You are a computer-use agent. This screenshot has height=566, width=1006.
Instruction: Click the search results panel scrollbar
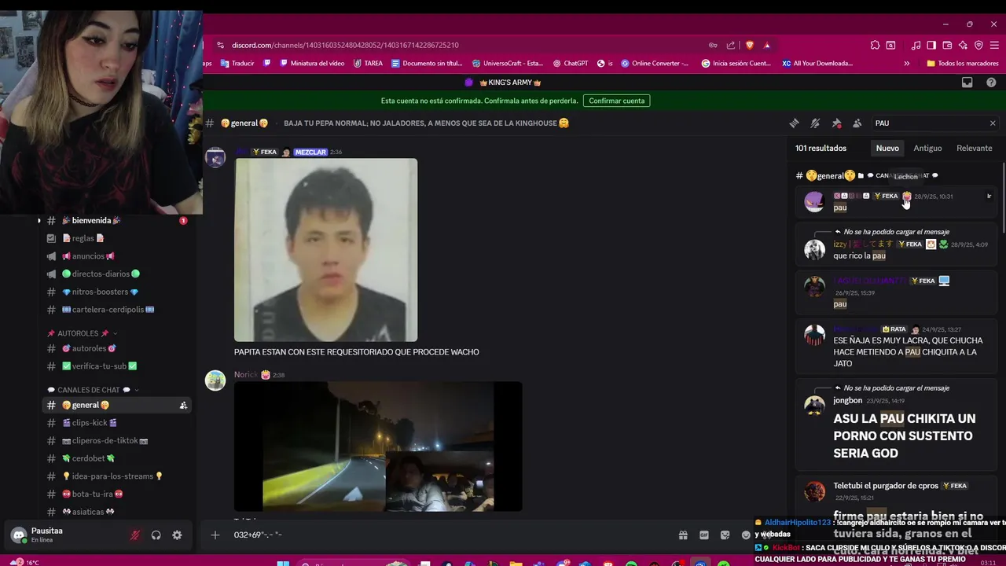(x=1003, y=197)
